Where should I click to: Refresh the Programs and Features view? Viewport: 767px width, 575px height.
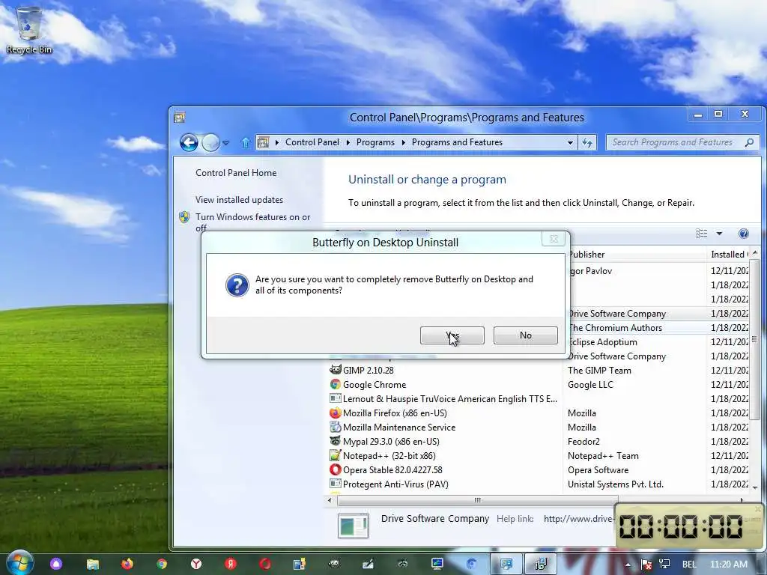point(587,142)
